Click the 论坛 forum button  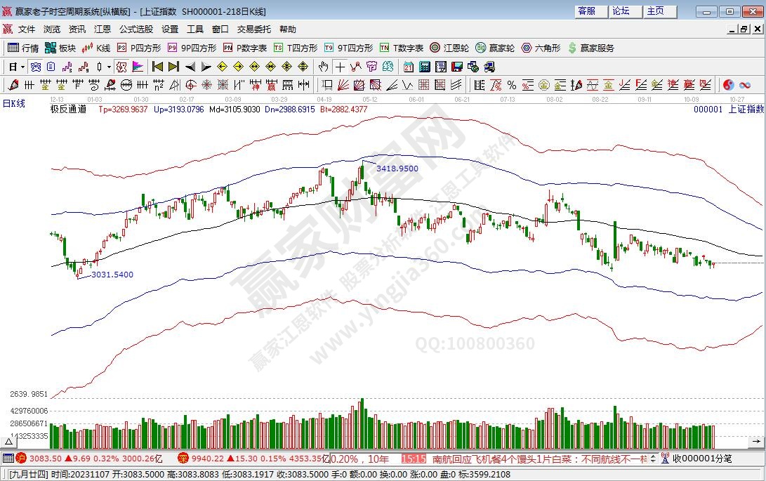621,11
